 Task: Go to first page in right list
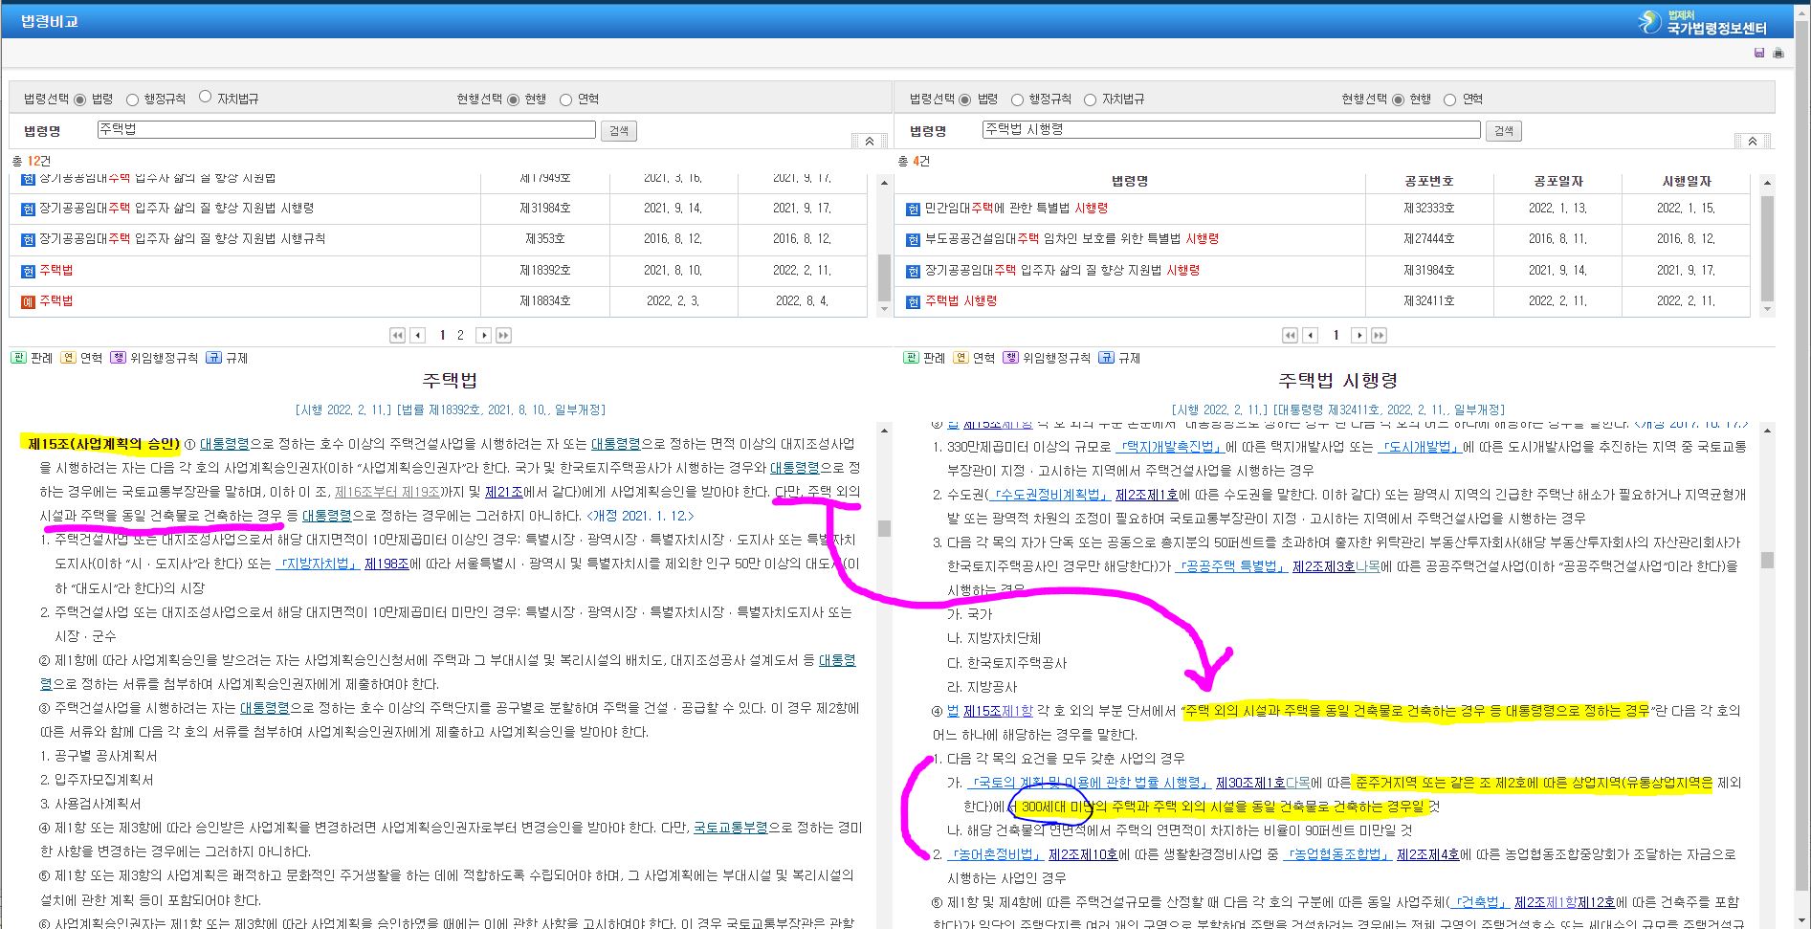pyautogui.click(x=1290, y=335)
